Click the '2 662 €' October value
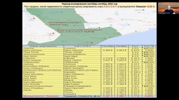The width and height of the screenshot is (179, 100). click(121, 60)
